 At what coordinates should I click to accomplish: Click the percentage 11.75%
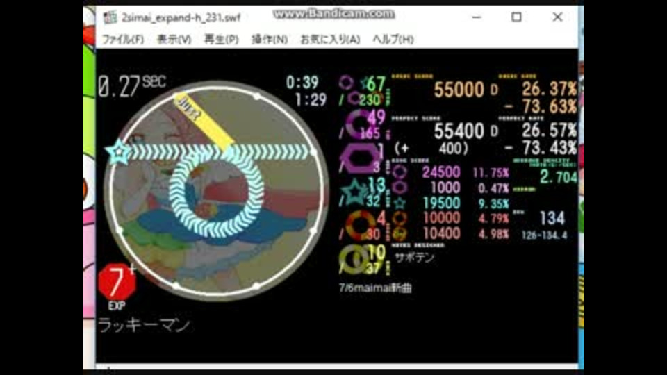(491, 173)
